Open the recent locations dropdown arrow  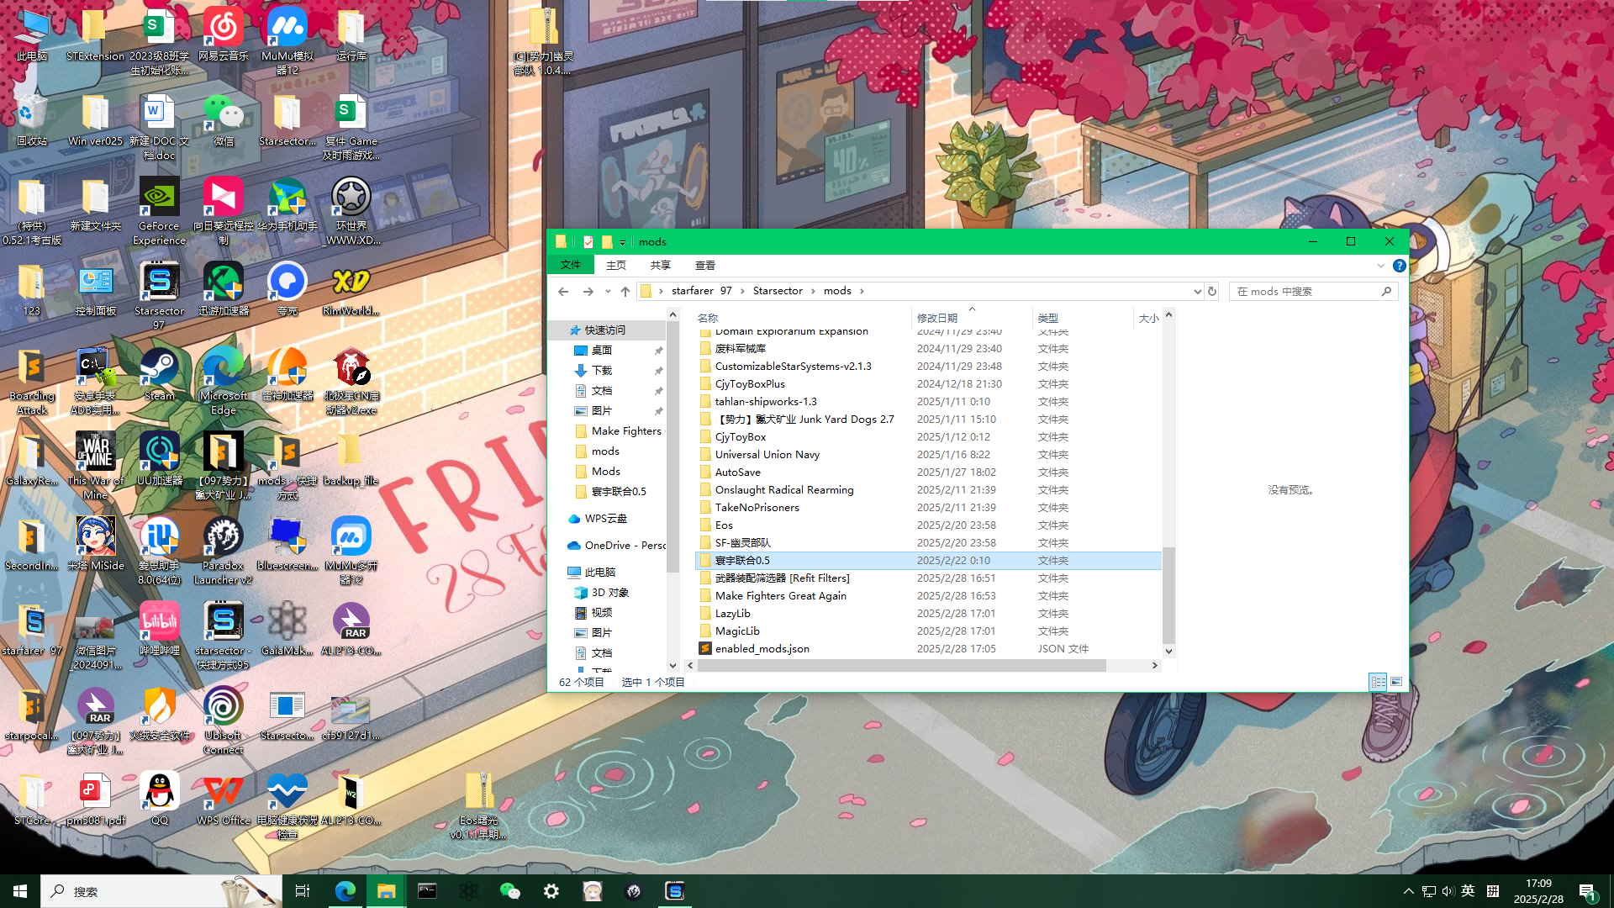tap(608, 291)
